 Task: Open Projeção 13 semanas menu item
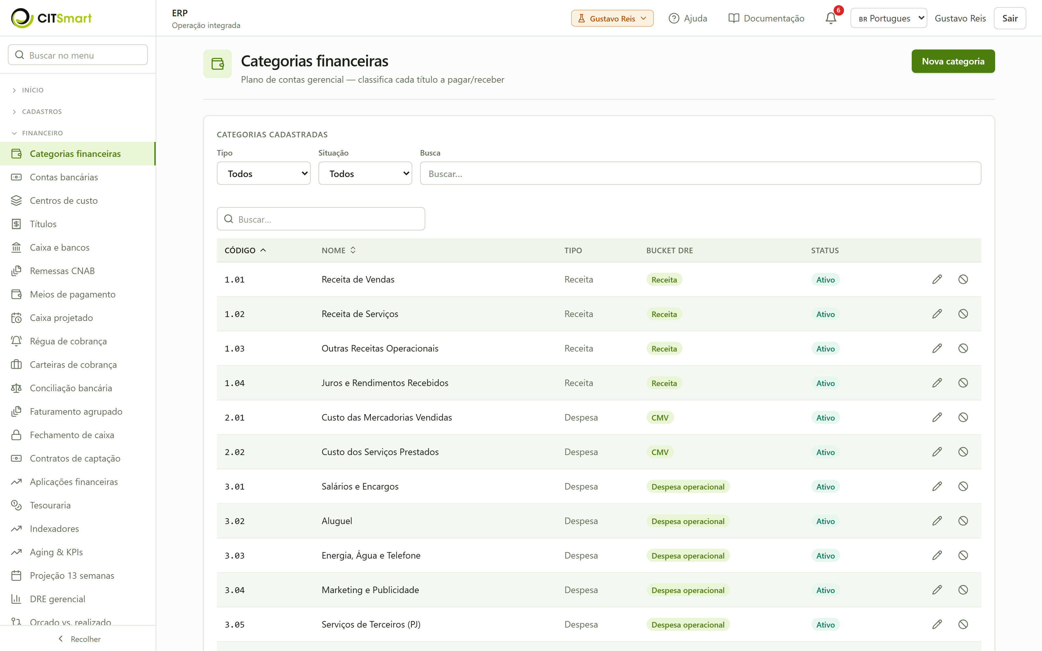(77, 576)
